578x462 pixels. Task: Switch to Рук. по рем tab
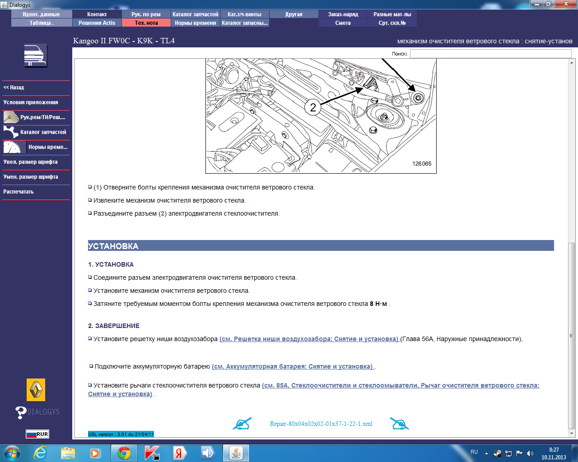[146, 14]
